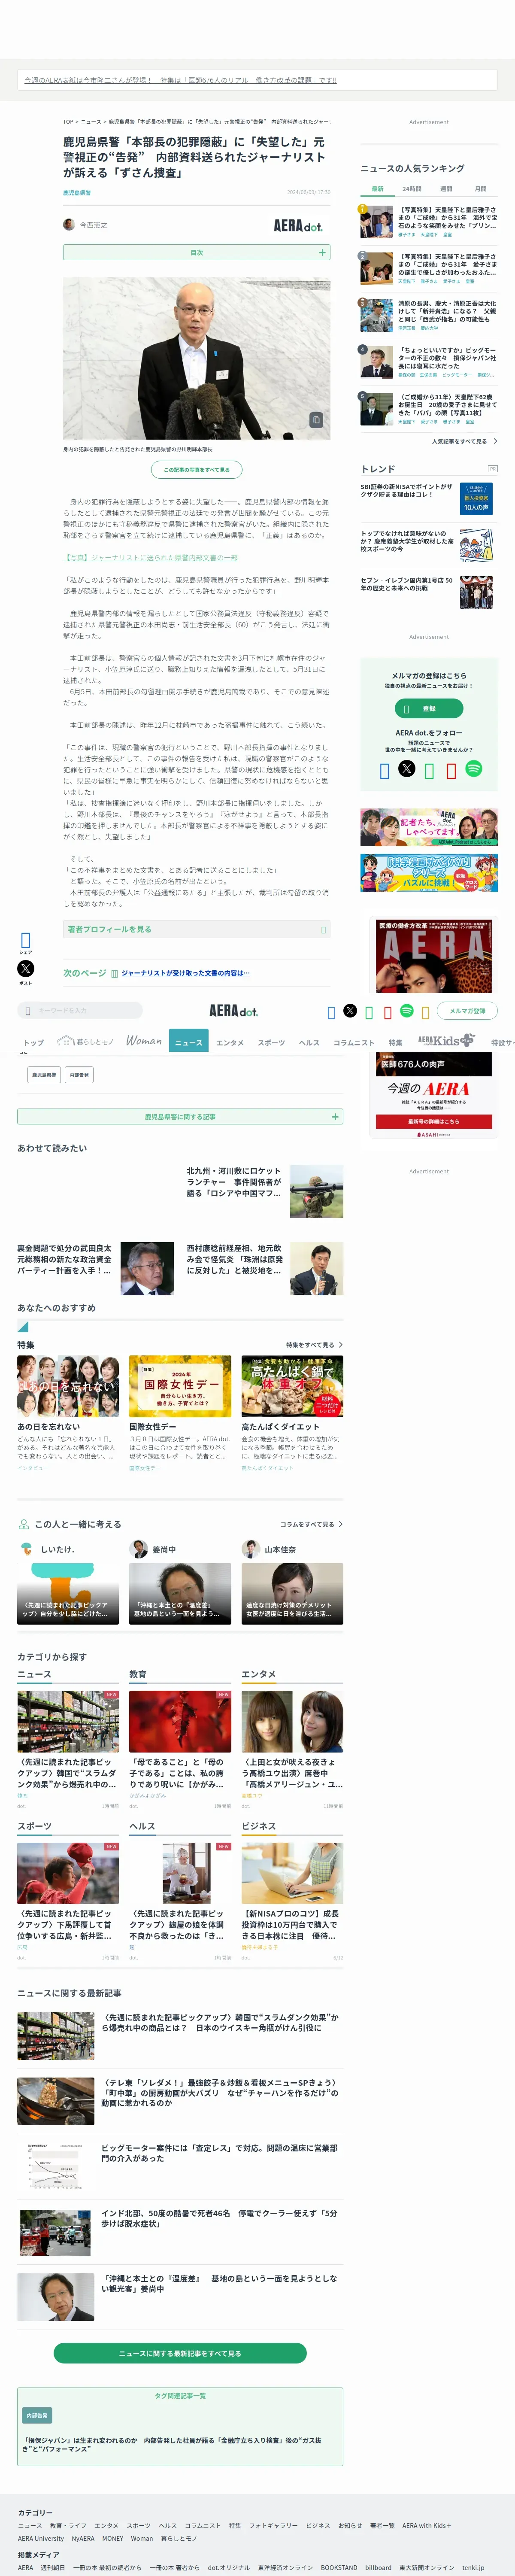This screenshot has height=2576, width=515.
Task: Click the Spotify icon in the follow box
Action: pos(474,769)
